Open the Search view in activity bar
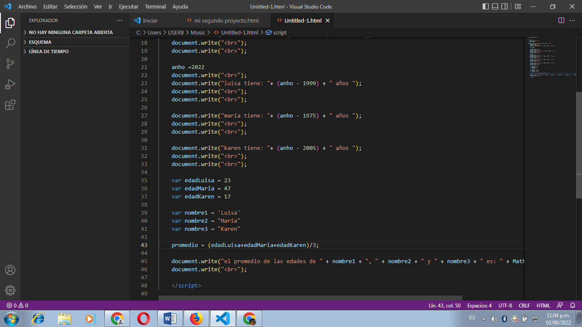 point(10,43)
